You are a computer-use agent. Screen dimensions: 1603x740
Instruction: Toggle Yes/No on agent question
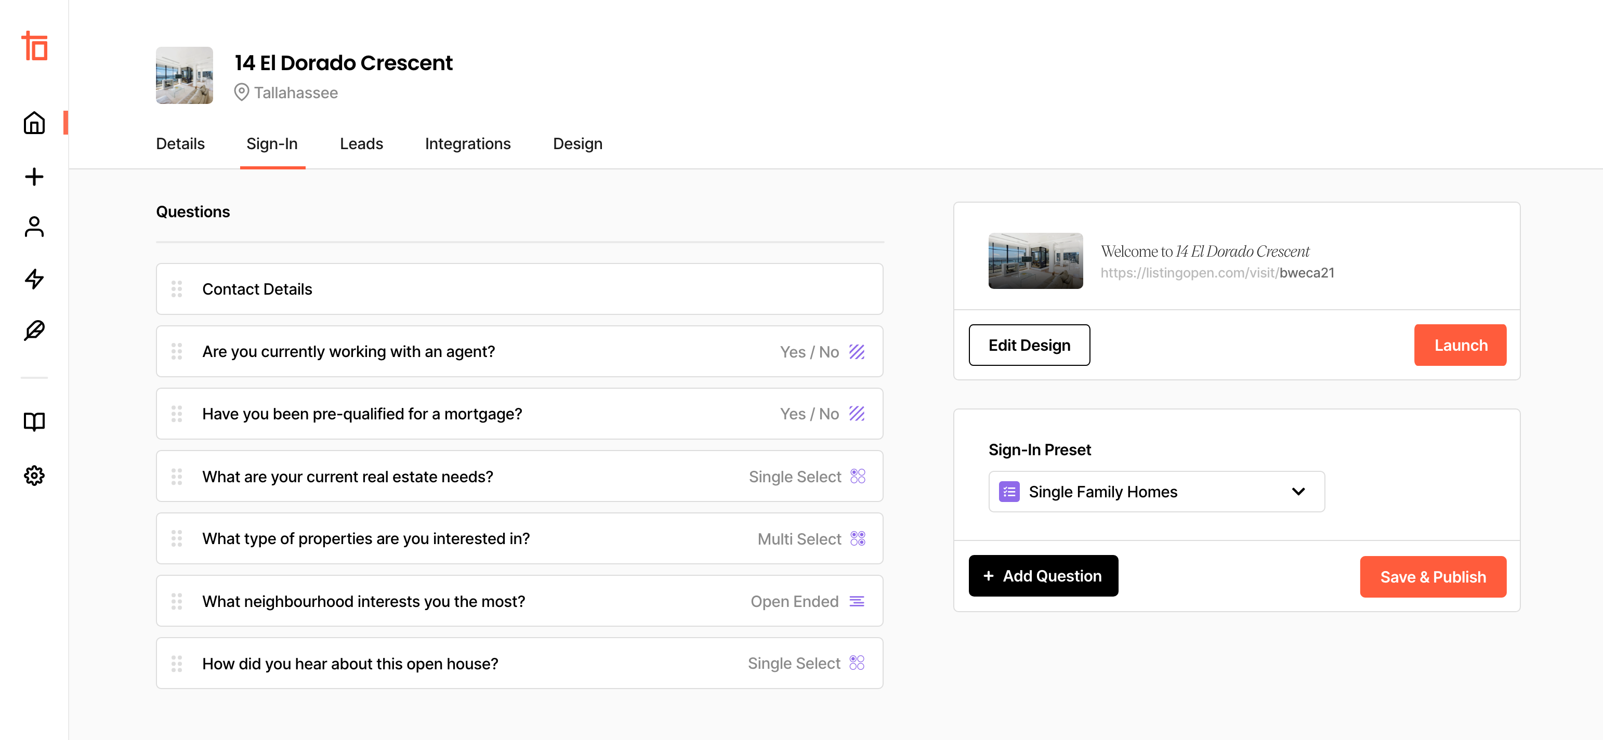(x=857, y=351)
